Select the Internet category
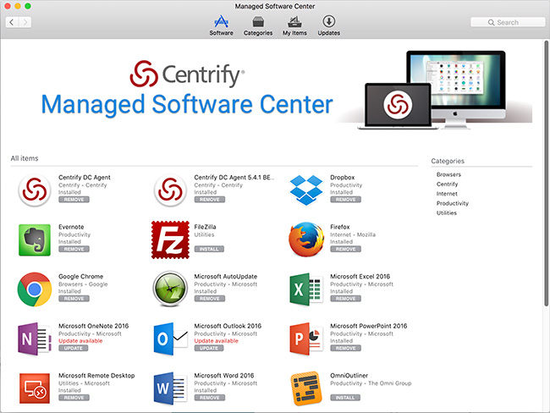Viewport: 550px width, 413px height. (447, 194)
